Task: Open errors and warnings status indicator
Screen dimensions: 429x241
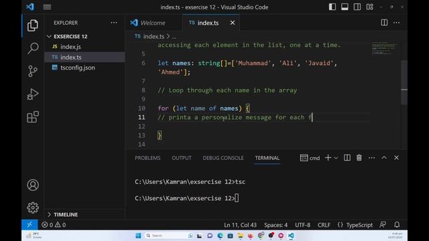Action: pos(54,225)
